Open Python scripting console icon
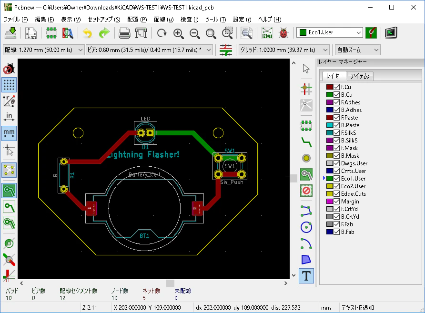 point(391,33)
